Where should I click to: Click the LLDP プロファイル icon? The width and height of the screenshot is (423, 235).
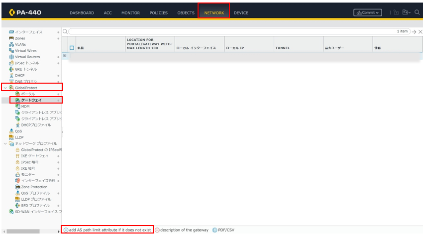17,199
